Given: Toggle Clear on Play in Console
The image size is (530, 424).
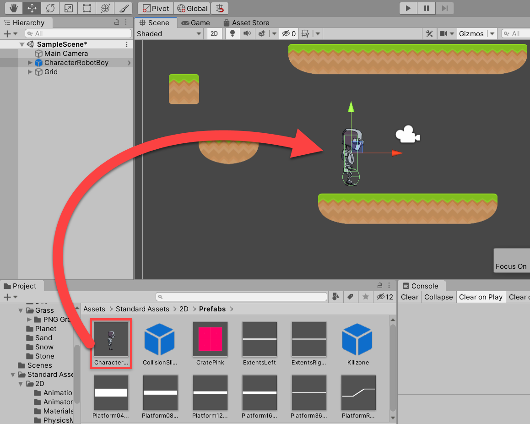Looking at the screenshot, I should click(x=481, y=297).
